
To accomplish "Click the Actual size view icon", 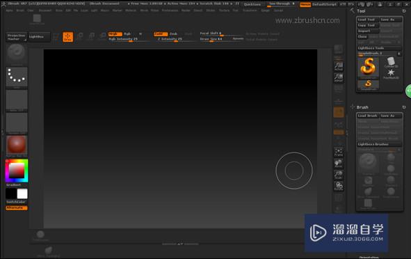I will tap(339, 66).
